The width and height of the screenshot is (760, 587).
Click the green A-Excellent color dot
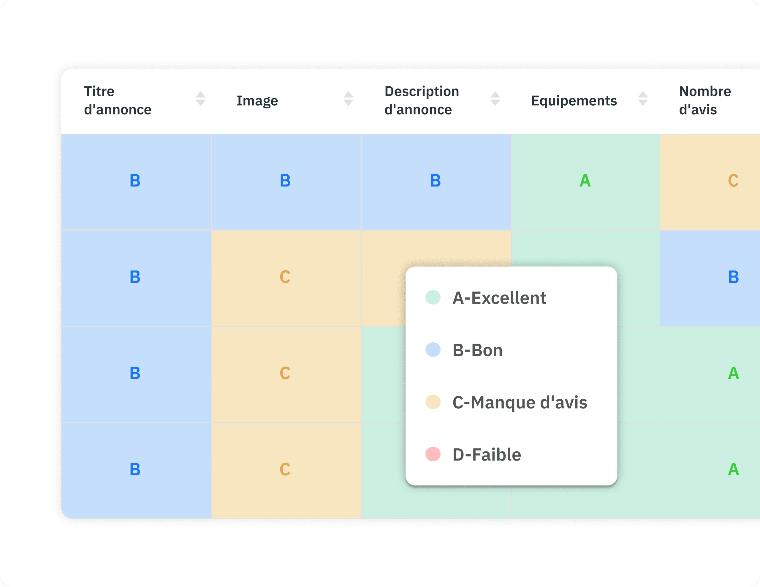(x=433, y=298)
